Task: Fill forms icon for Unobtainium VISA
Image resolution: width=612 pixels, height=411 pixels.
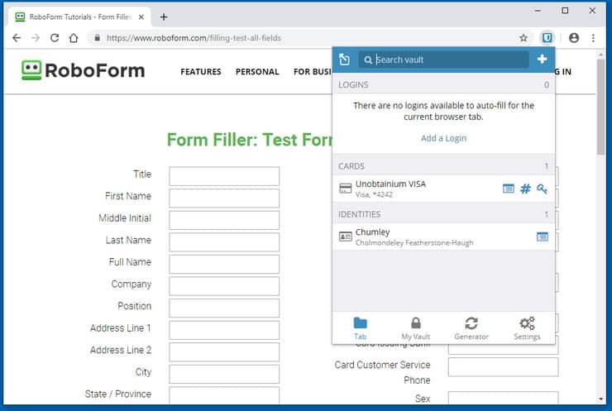Action: 508,189
